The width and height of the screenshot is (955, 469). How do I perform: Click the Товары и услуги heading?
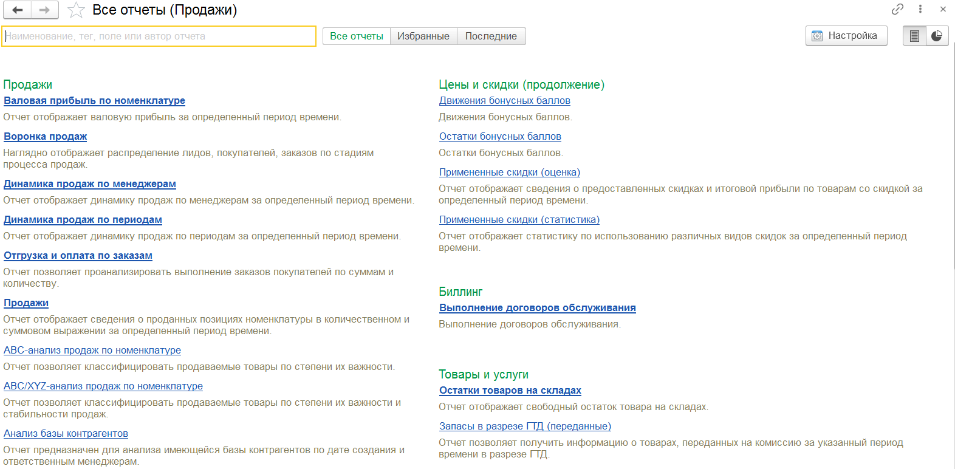pyautogui.click(x=484, y=375)
